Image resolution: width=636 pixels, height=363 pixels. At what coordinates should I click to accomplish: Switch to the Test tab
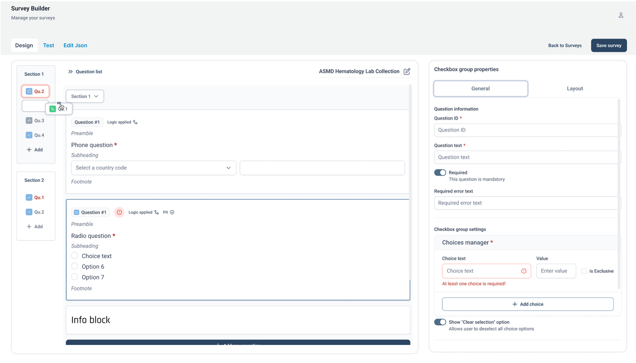[x=48, y=45]
